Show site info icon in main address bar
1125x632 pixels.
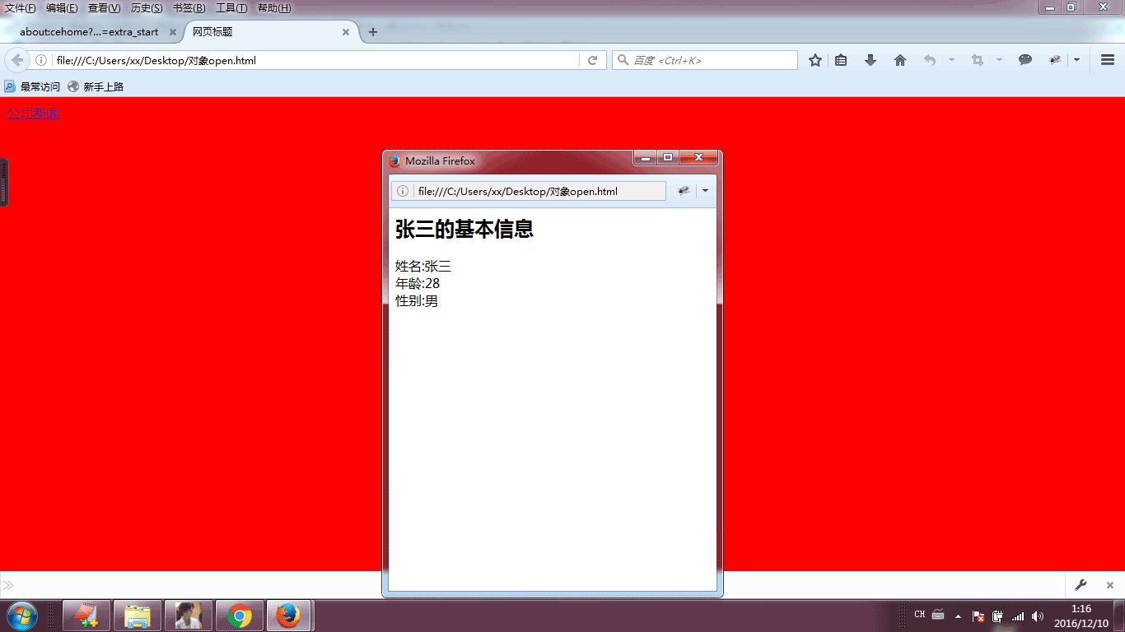(41, 60)
